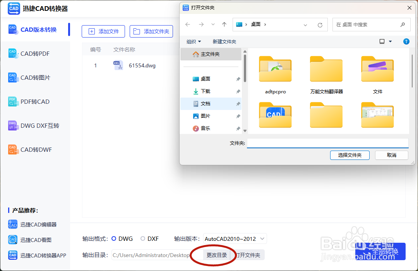Screen dimensions: 418x271
Task: Go up one level arrow in dialog
Action: click(x=224, y=24)
